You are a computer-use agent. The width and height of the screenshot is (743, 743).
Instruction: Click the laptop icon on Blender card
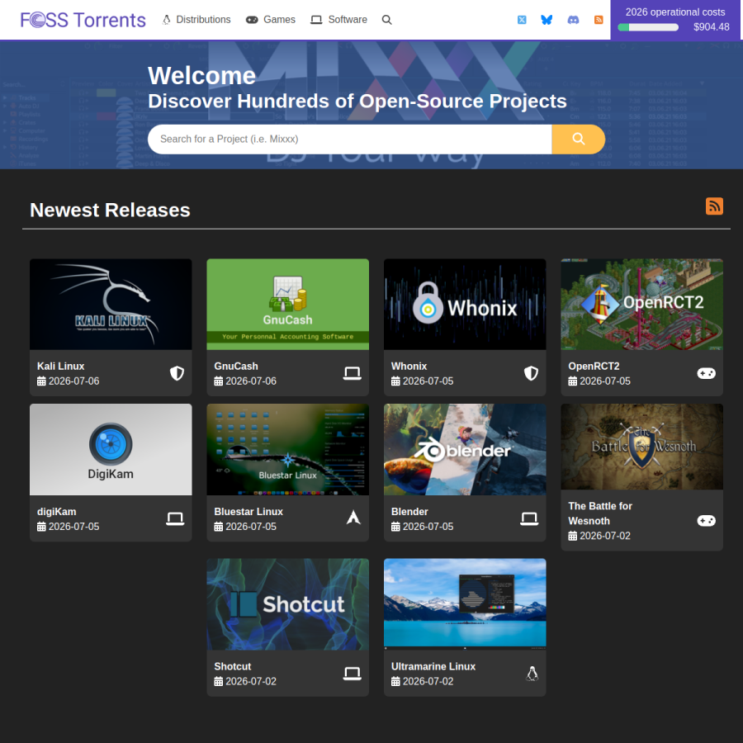(x=529, y=519)
